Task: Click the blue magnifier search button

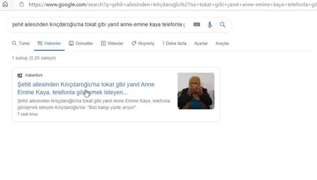Action: coord(223,25)
